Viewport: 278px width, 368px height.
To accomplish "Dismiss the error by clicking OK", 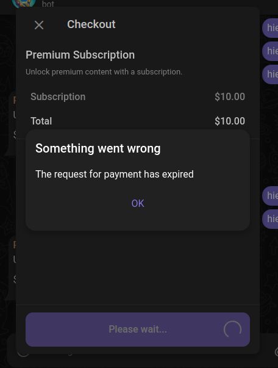I will coord(138,203).
